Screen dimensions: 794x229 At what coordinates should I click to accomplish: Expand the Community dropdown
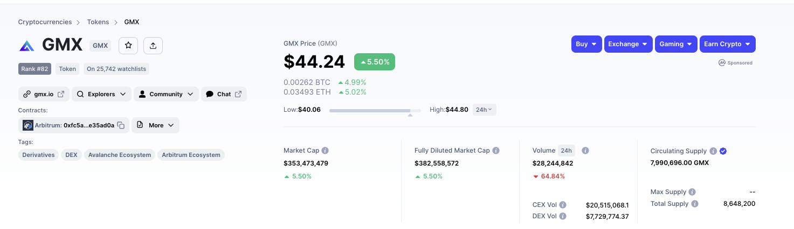[166, 94]
